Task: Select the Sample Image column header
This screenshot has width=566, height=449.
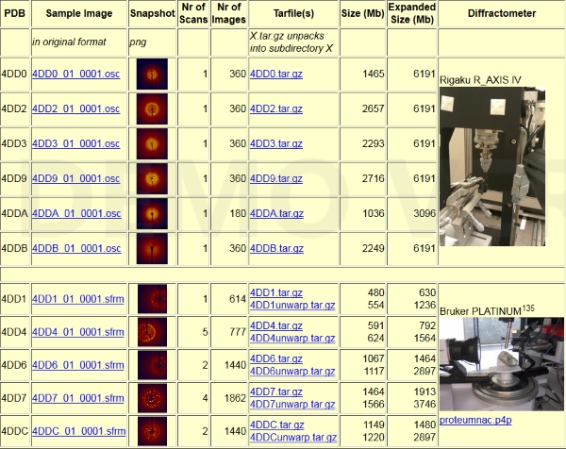Action: pos(79,13)
